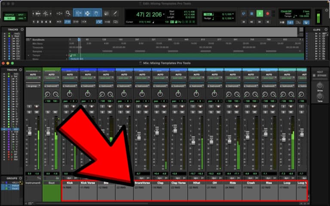Open Mix window Tracks list menu icon

coord(21,70)
